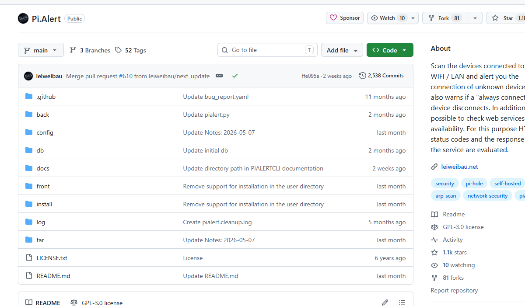This screenshot has height=306, width=525.
Task: Visit leiweibau.net website link
Action: click(460, 167)
